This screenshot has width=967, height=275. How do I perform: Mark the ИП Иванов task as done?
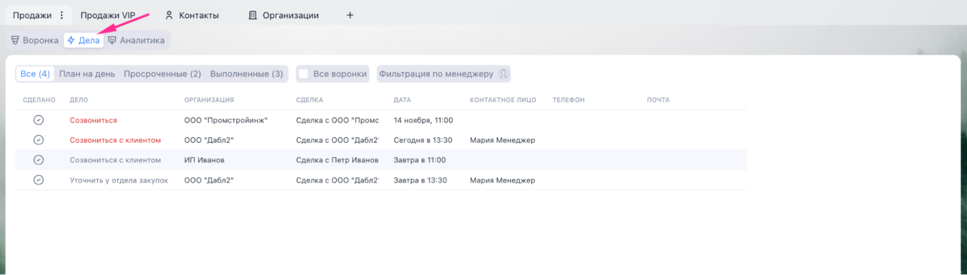[39, 160]
